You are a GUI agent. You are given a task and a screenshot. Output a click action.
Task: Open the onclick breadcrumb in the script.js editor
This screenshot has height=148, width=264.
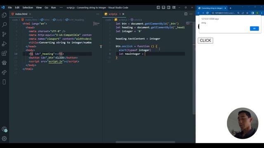pos(136,20)
